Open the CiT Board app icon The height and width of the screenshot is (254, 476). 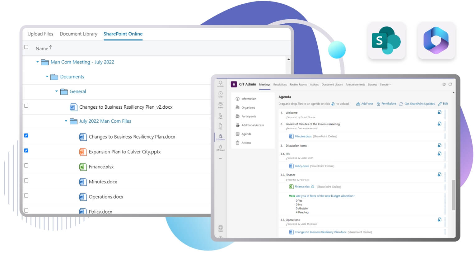point(220,147)
